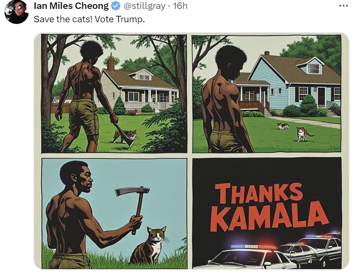Screen dimensions: 359x274
Task: Click the red word THANKS
Action: [x=259, y=192]
